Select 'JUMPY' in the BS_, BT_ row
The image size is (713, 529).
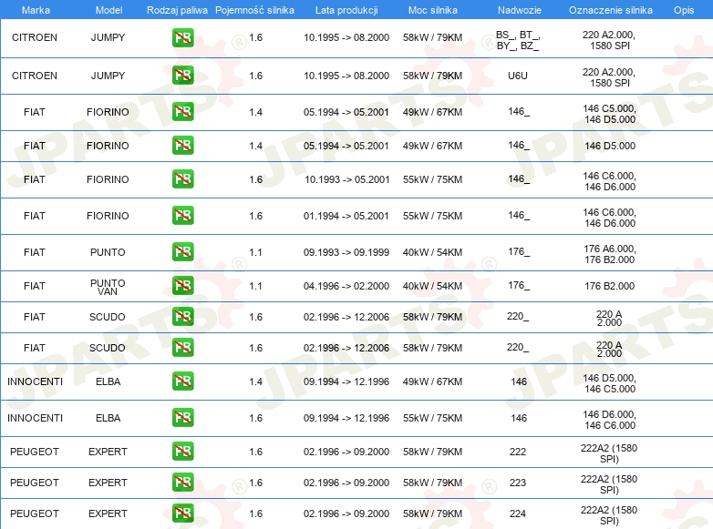point(108,37)
